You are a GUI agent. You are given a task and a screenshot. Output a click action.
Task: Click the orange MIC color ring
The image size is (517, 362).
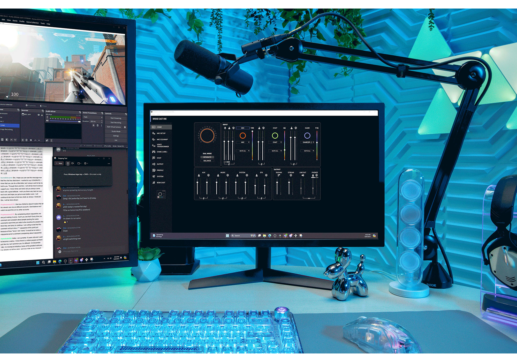(x=243, y=135)
